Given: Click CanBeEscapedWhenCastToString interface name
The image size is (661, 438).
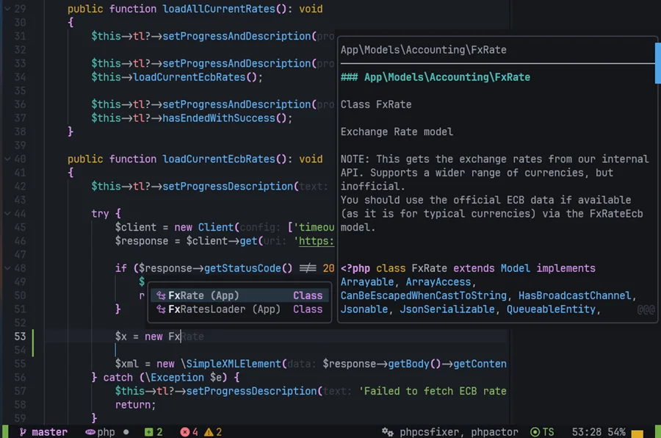Looking at the screenshot, I should [423, 295].
